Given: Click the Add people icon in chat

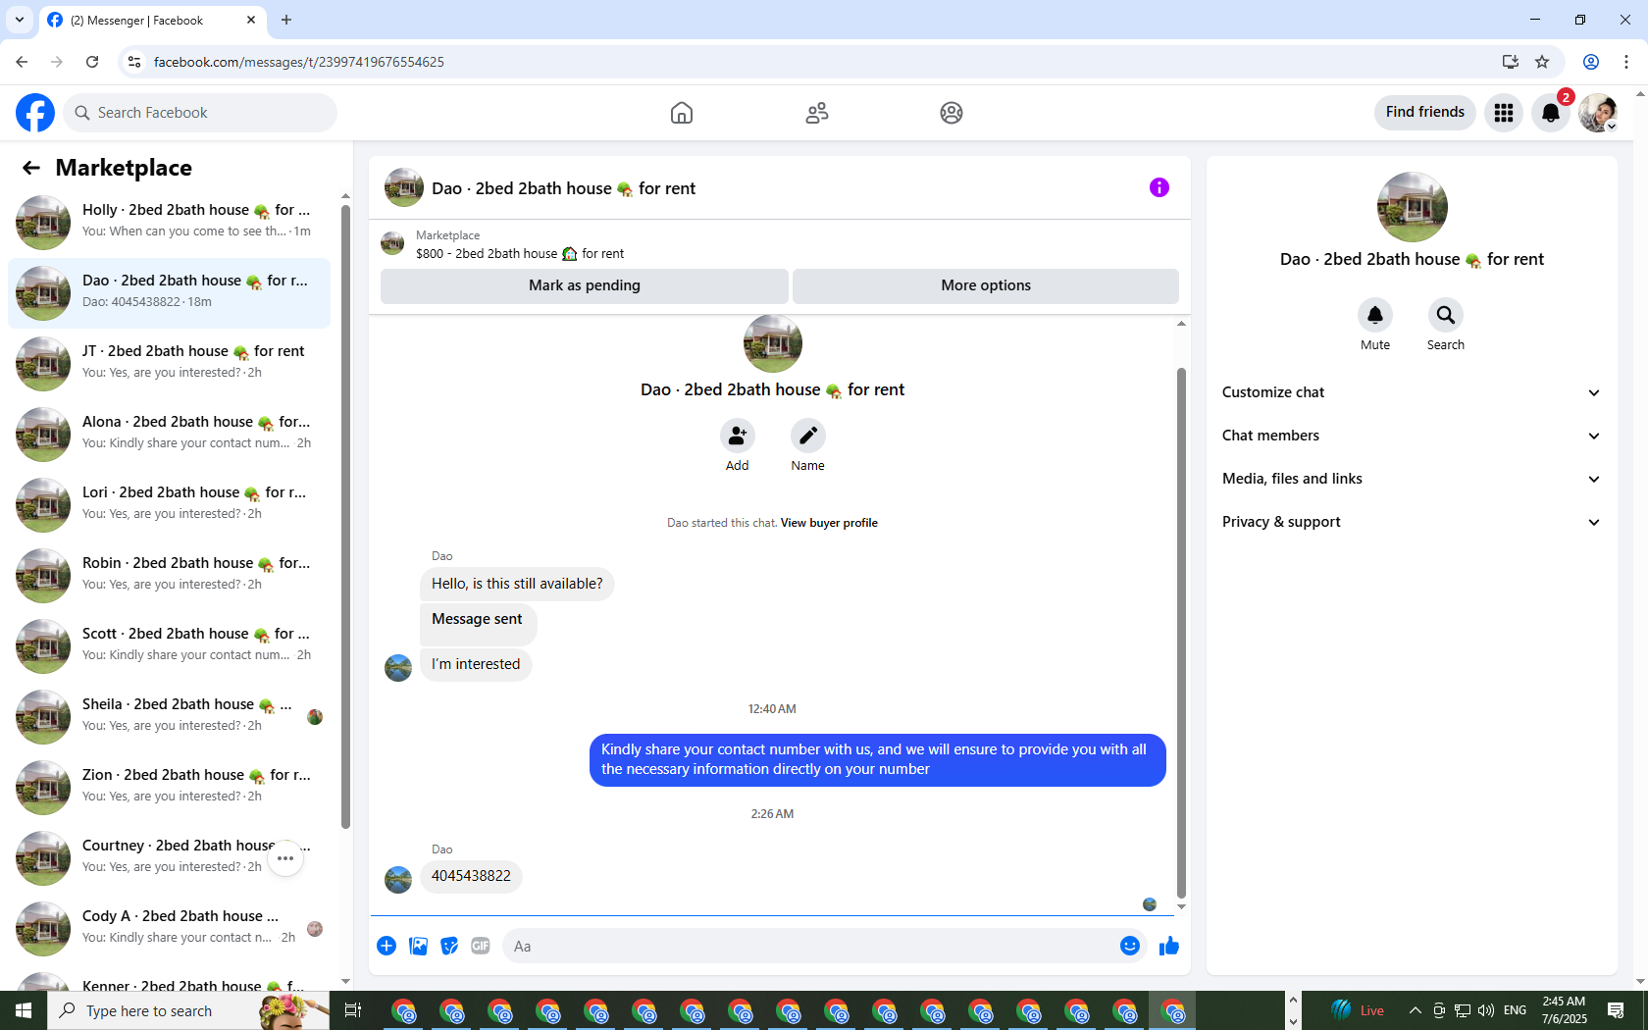Looking at the screenshot, I should (738, 436).
